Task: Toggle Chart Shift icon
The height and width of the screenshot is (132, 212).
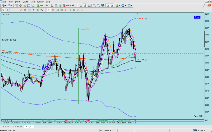Action: (x=112, y=6)
